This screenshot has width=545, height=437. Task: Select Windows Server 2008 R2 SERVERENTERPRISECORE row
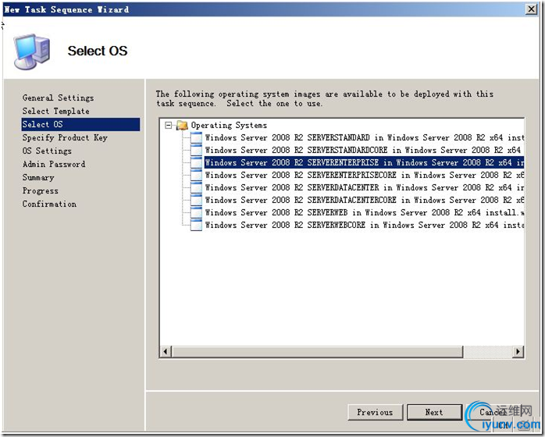tap(365, 175)
